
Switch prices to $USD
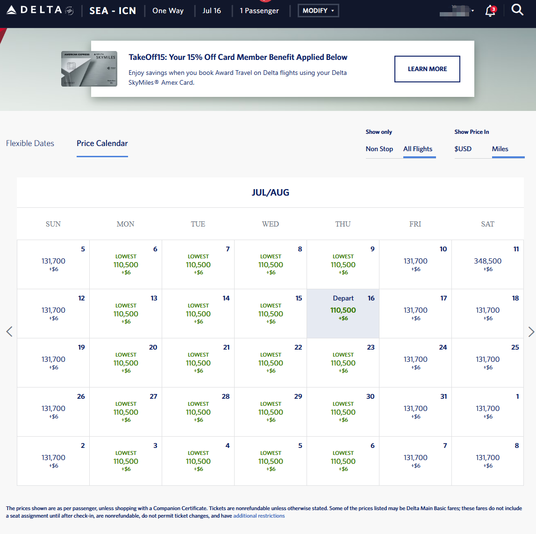pos(463,149)
